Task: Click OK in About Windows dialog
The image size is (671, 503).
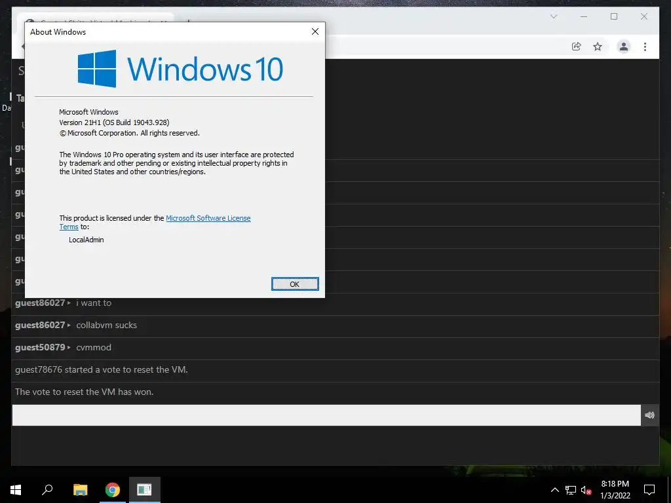Action: click(x=295, y=284)
